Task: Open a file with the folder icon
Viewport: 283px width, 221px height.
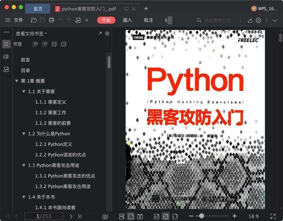Action: [x=34, y=20]
